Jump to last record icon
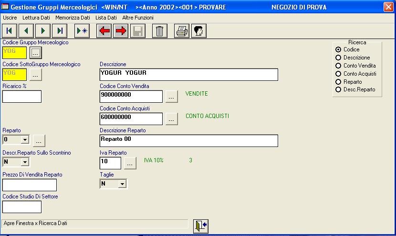 click(60, 31)
